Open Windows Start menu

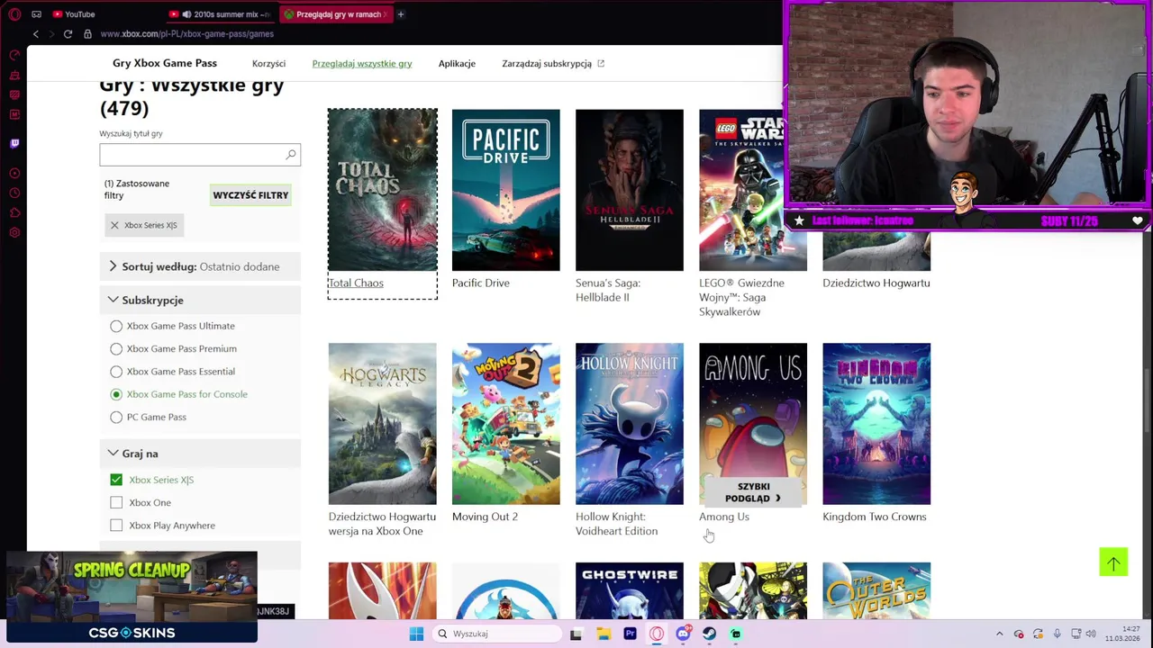[416, 634]
